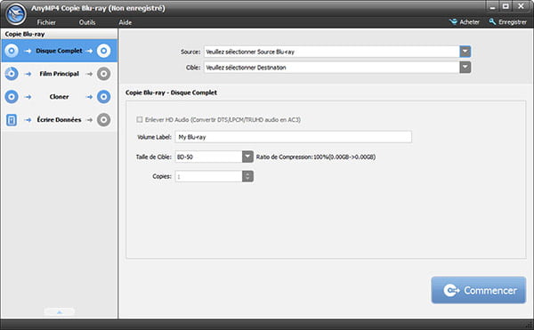The width and height of the screenshot is (534, 330).
Task: Click the 'Copie Blu-ray' sidebar header
Action: (25, 34)
